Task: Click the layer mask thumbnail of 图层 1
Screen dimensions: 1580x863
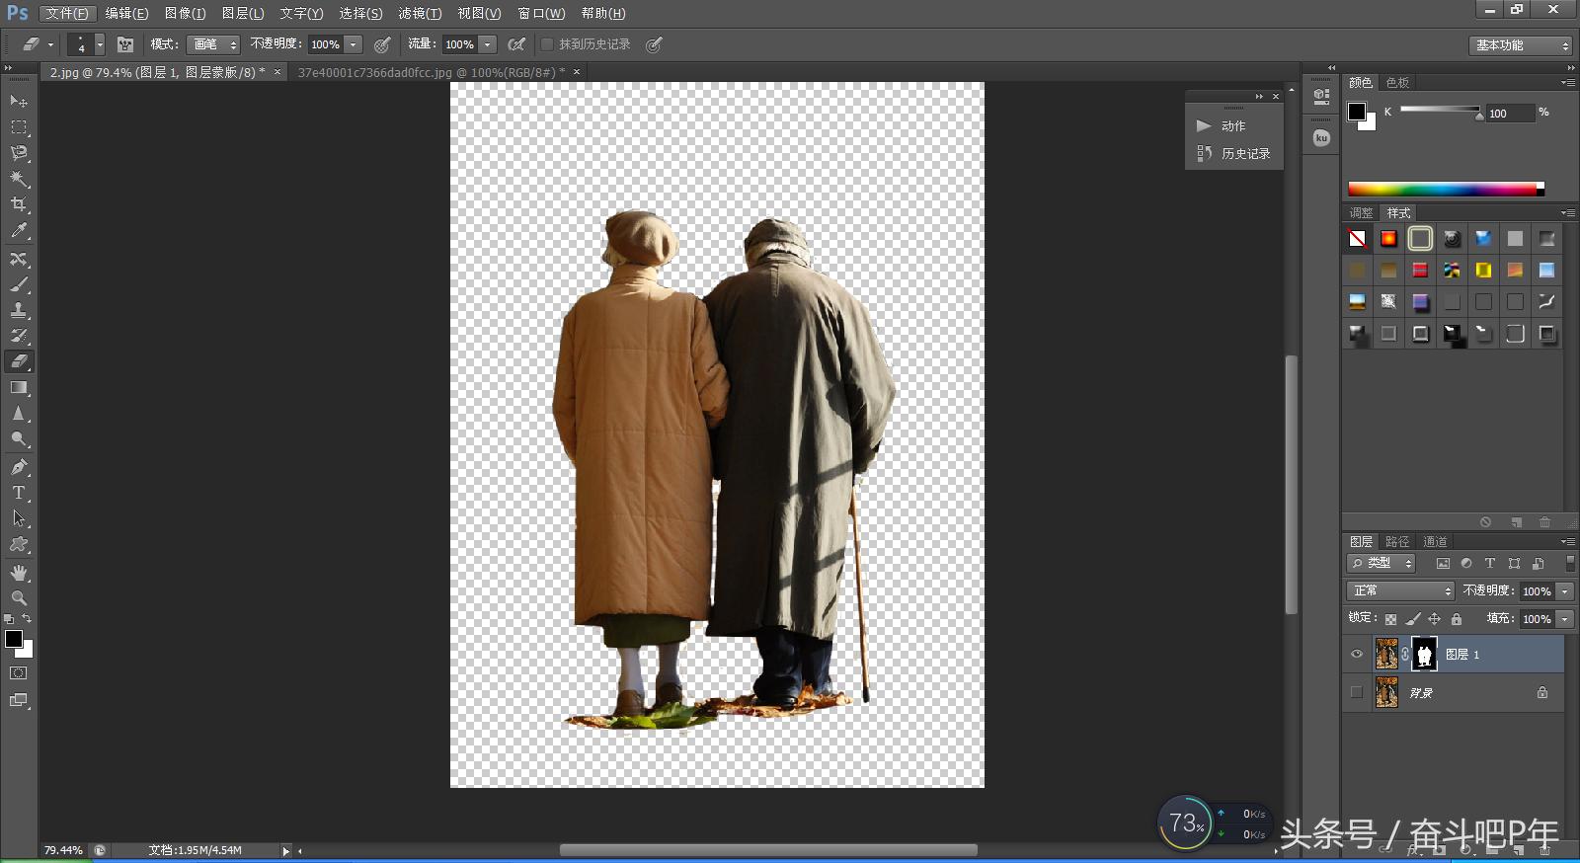Action: coord(1424,654)
